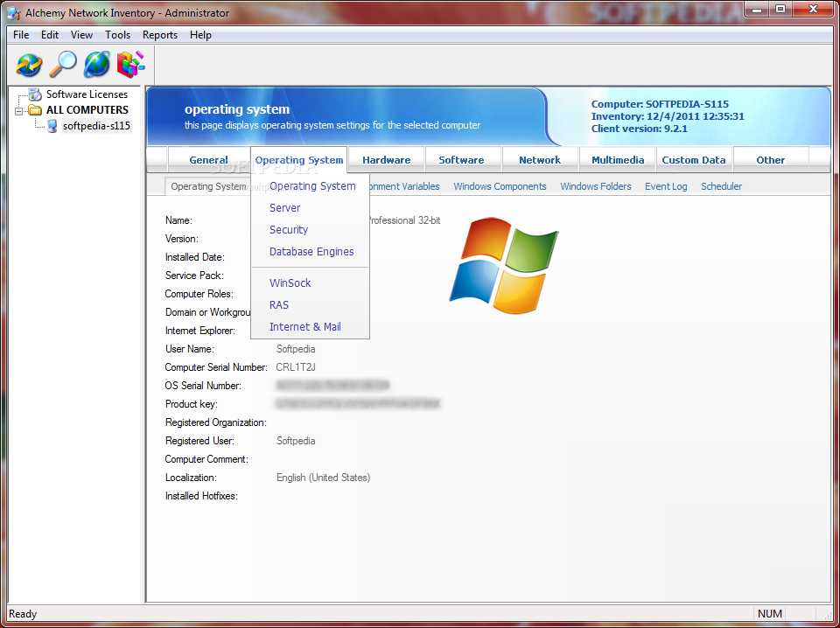Click the User Name value Softpedia

click(296, 349)
